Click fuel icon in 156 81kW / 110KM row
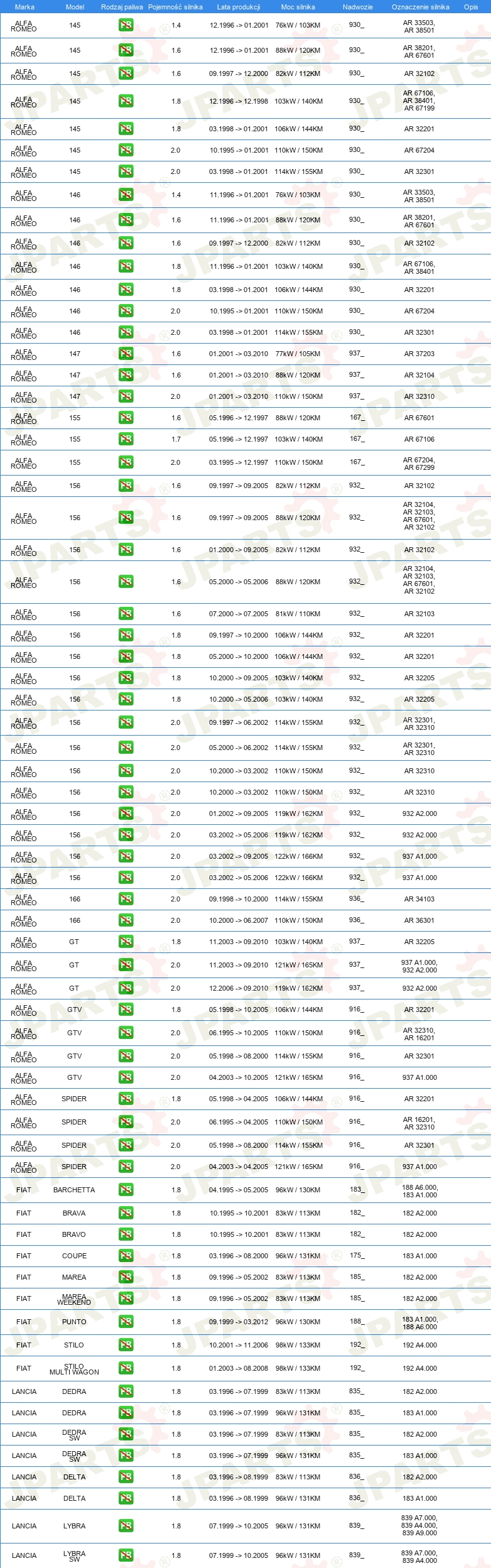 tap(126, 614)
